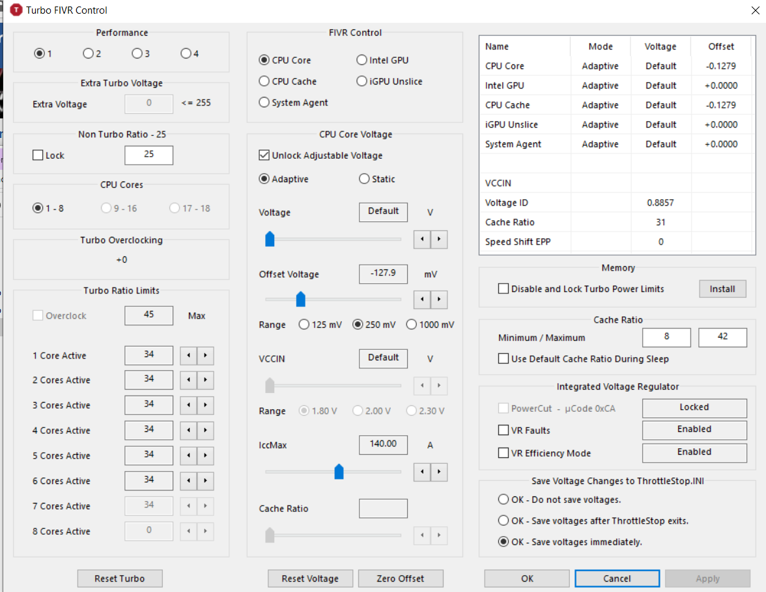Increase 6 Cores Active ratio with right arrow
This screenshot has width=766, height=592.
206,481
